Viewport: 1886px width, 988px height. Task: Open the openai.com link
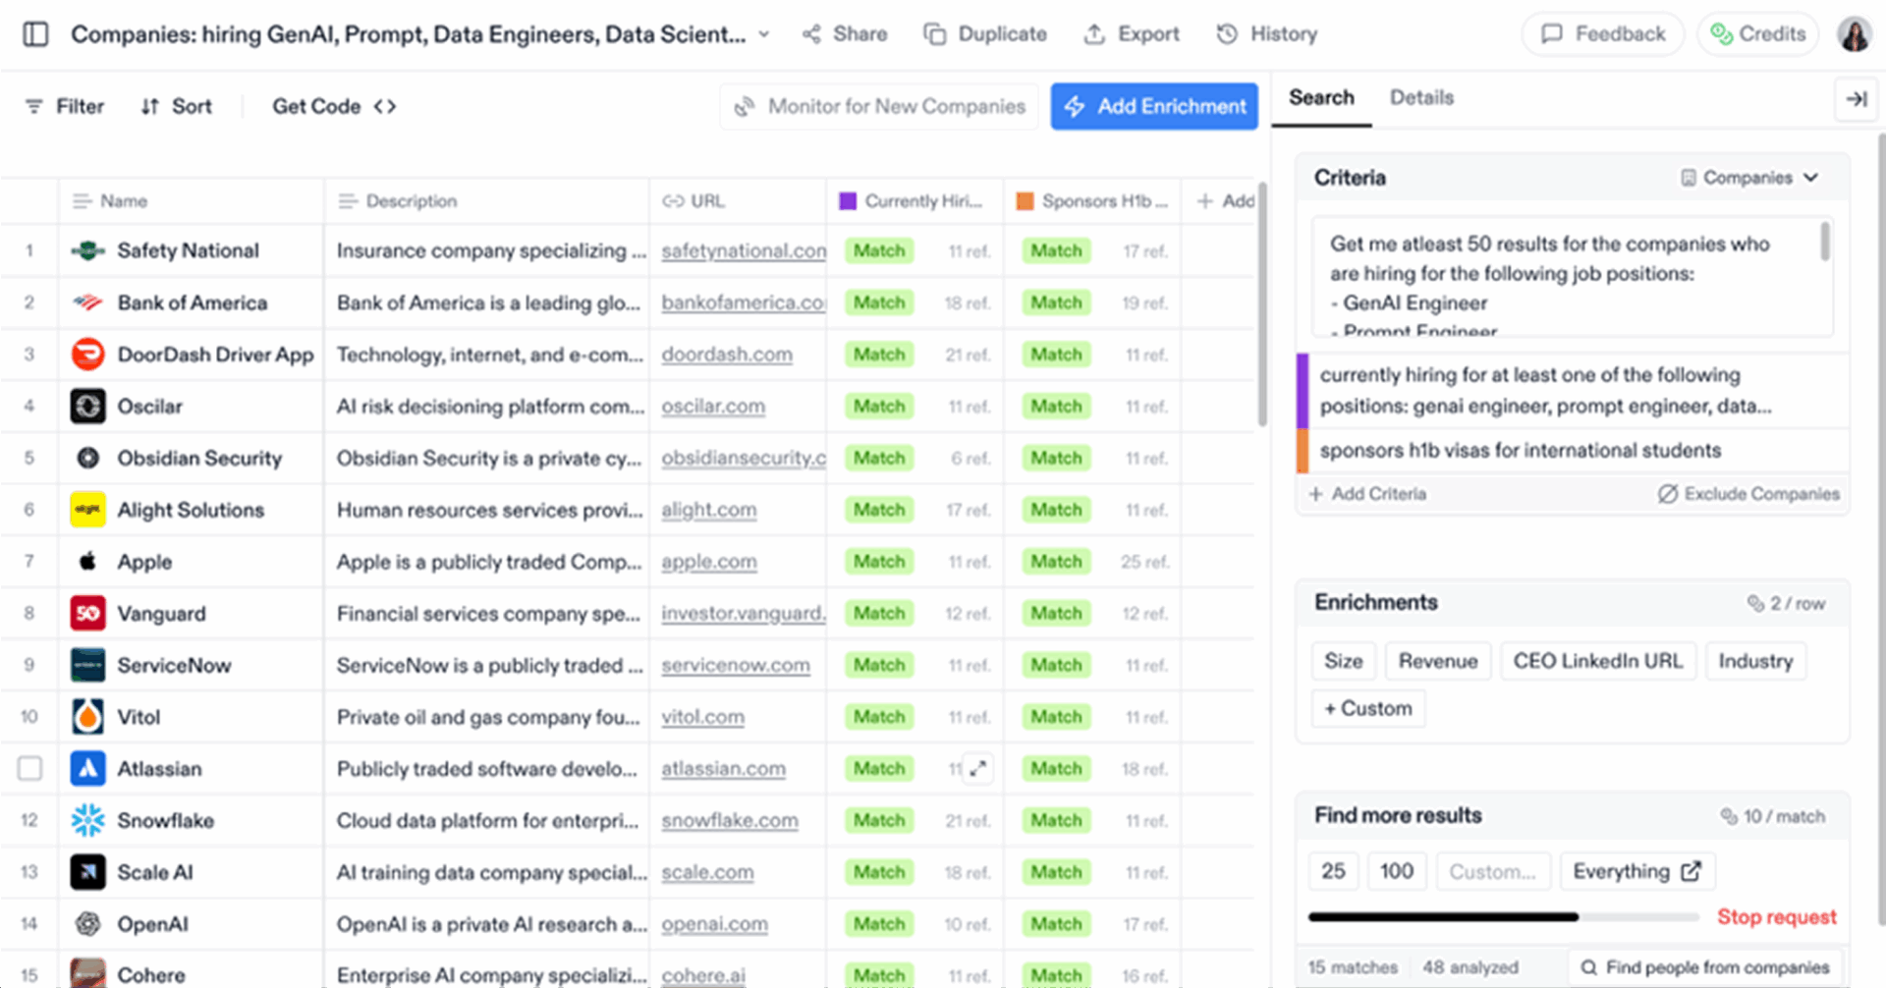[714, 925]
